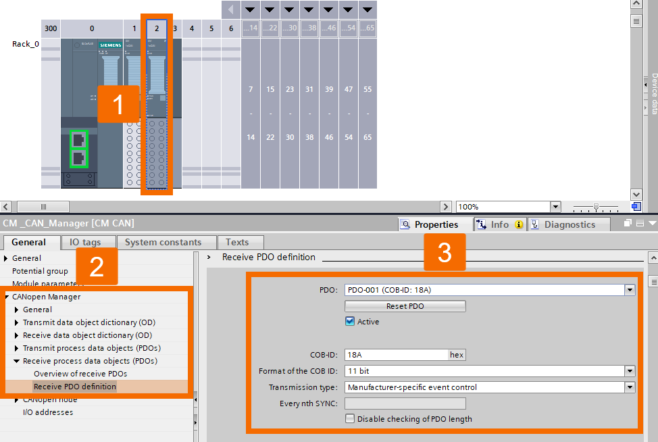Expand General under CANopen Manager
The width and height of the screenshot is (658, 442).
(x=16, y=310)
